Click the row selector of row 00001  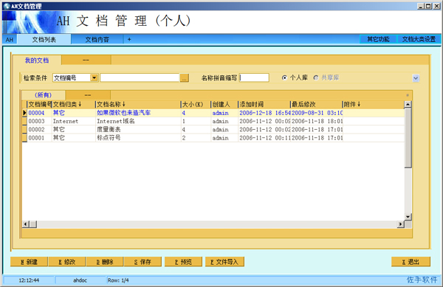point(24,138)
